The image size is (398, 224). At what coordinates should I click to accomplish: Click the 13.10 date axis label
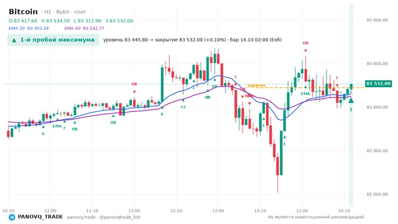point(260,211)
